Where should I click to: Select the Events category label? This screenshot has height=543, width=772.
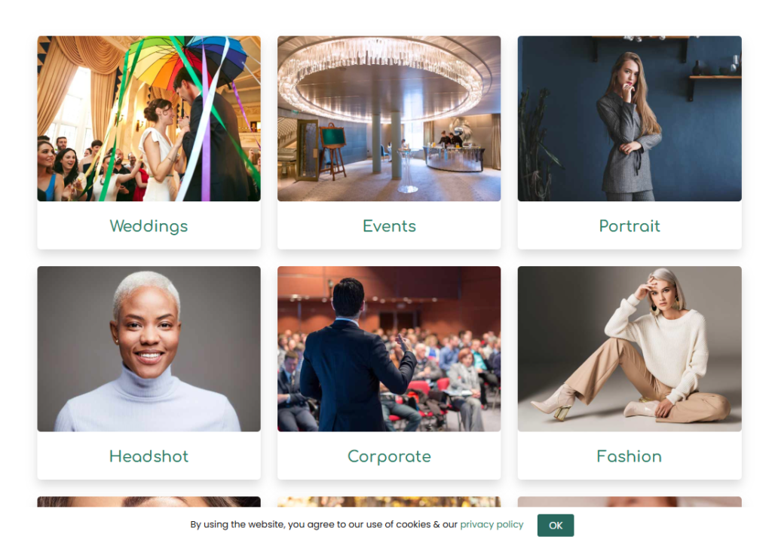point(389,226)
